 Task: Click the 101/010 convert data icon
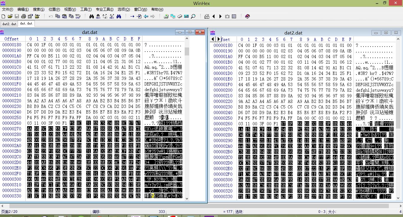[x=78, y=16]
